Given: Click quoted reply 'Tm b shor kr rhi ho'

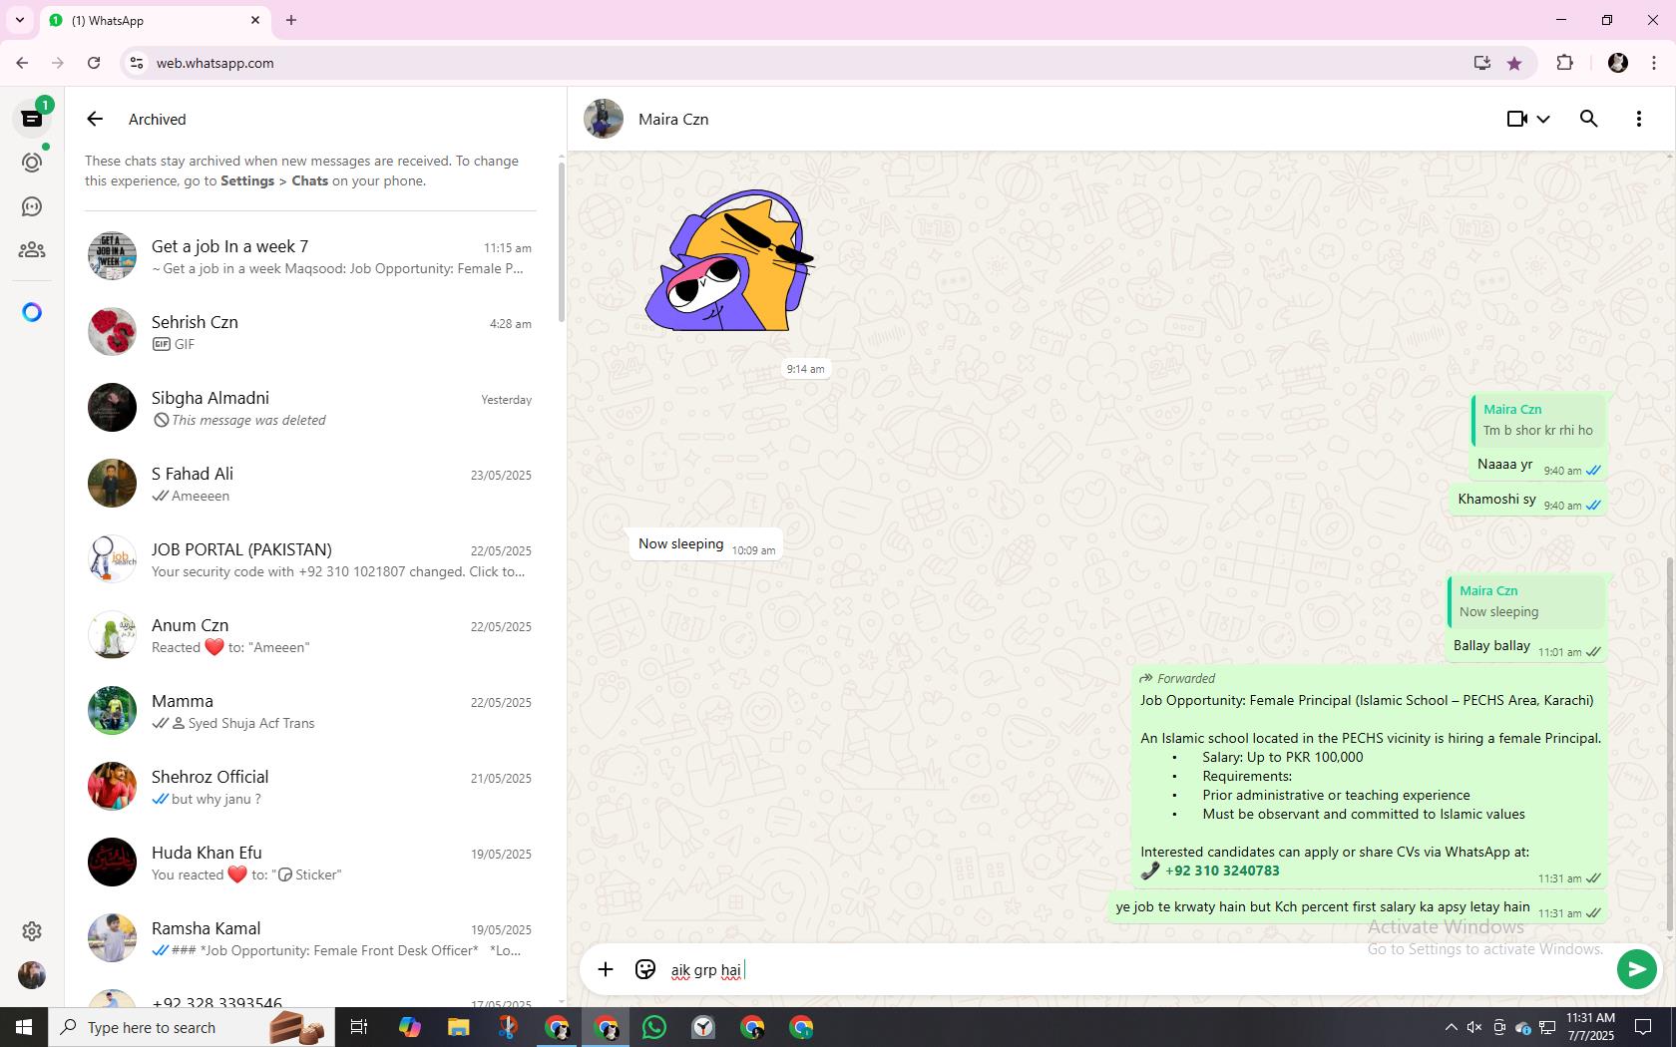Looking at the screenshot, I should coord(1537,420).
